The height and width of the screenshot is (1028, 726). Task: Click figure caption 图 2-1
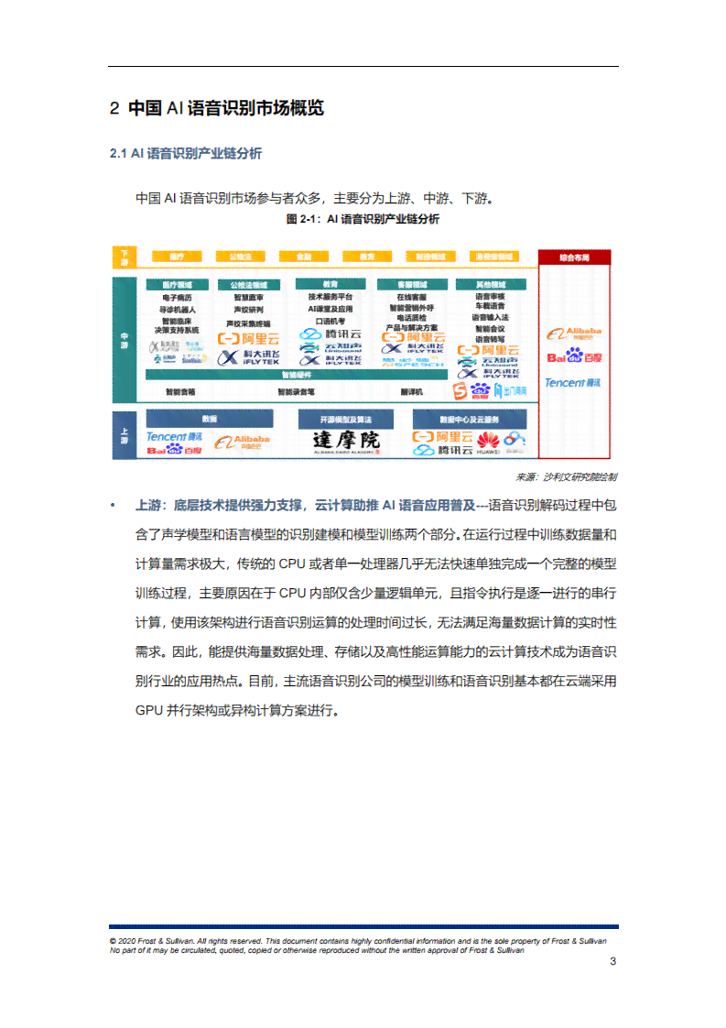[x=363, y=219]
